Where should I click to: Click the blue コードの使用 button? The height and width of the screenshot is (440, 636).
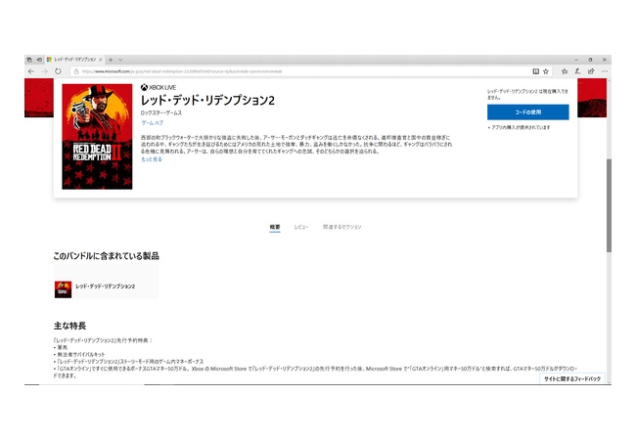tap(527, 112)
